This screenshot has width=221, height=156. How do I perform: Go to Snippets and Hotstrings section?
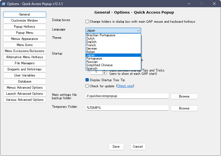(x=25, y=69)
